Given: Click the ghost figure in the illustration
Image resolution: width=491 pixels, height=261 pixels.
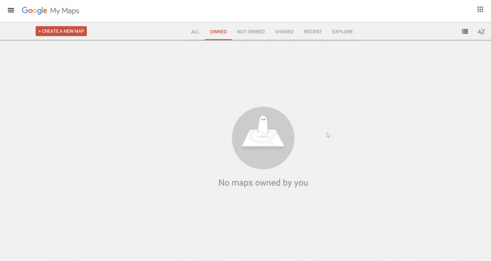Looking at the screenshot, I should click(263, 125).
